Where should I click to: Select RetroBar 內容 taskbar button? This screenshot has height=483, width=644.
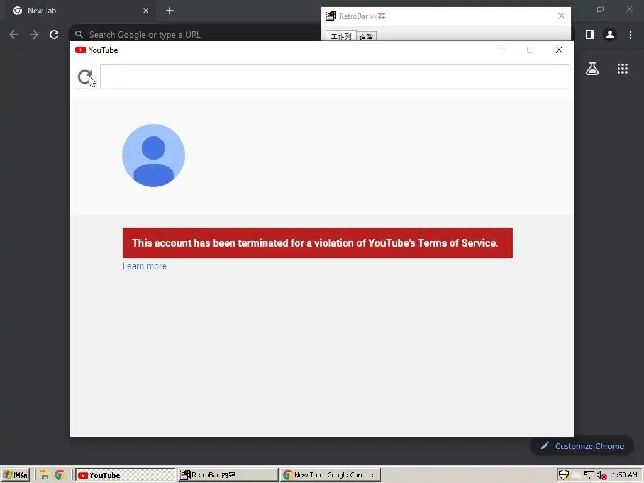tap(228, 475)
